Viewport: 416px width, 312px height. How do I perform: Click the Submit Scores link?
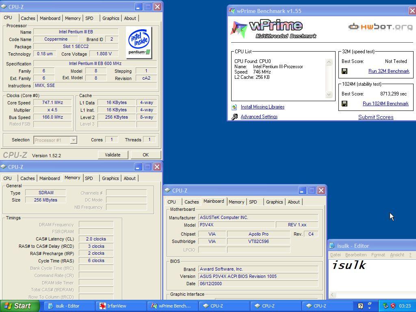(376, 117)
